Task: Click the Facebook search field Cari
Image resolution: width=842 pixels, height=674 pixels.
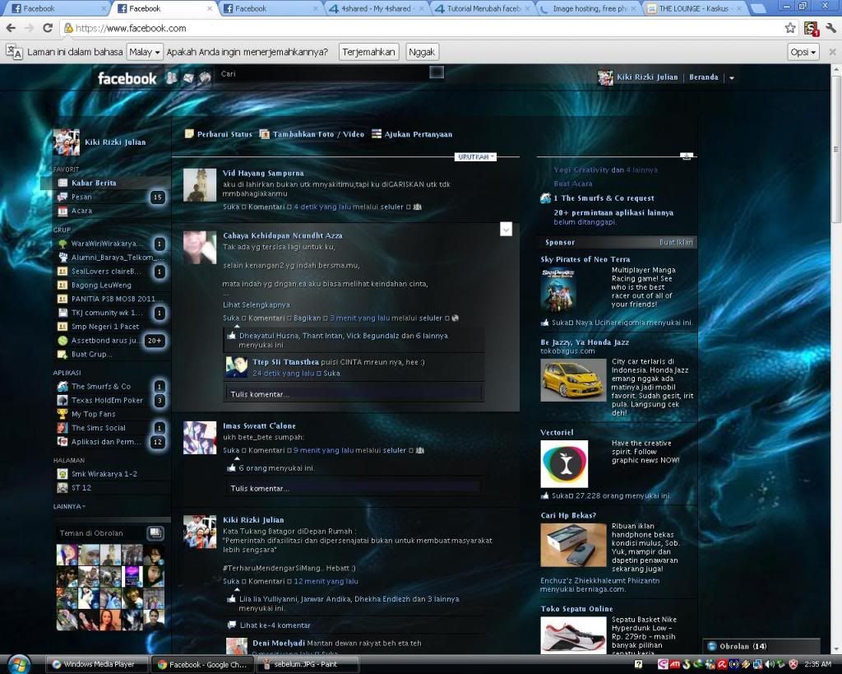Action: click(x=324, y=73)
